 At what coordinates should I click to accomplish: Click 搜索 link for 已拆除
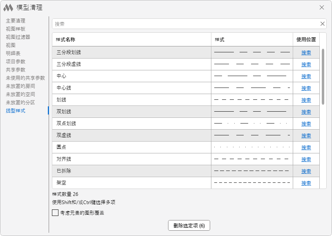point(306,171)
